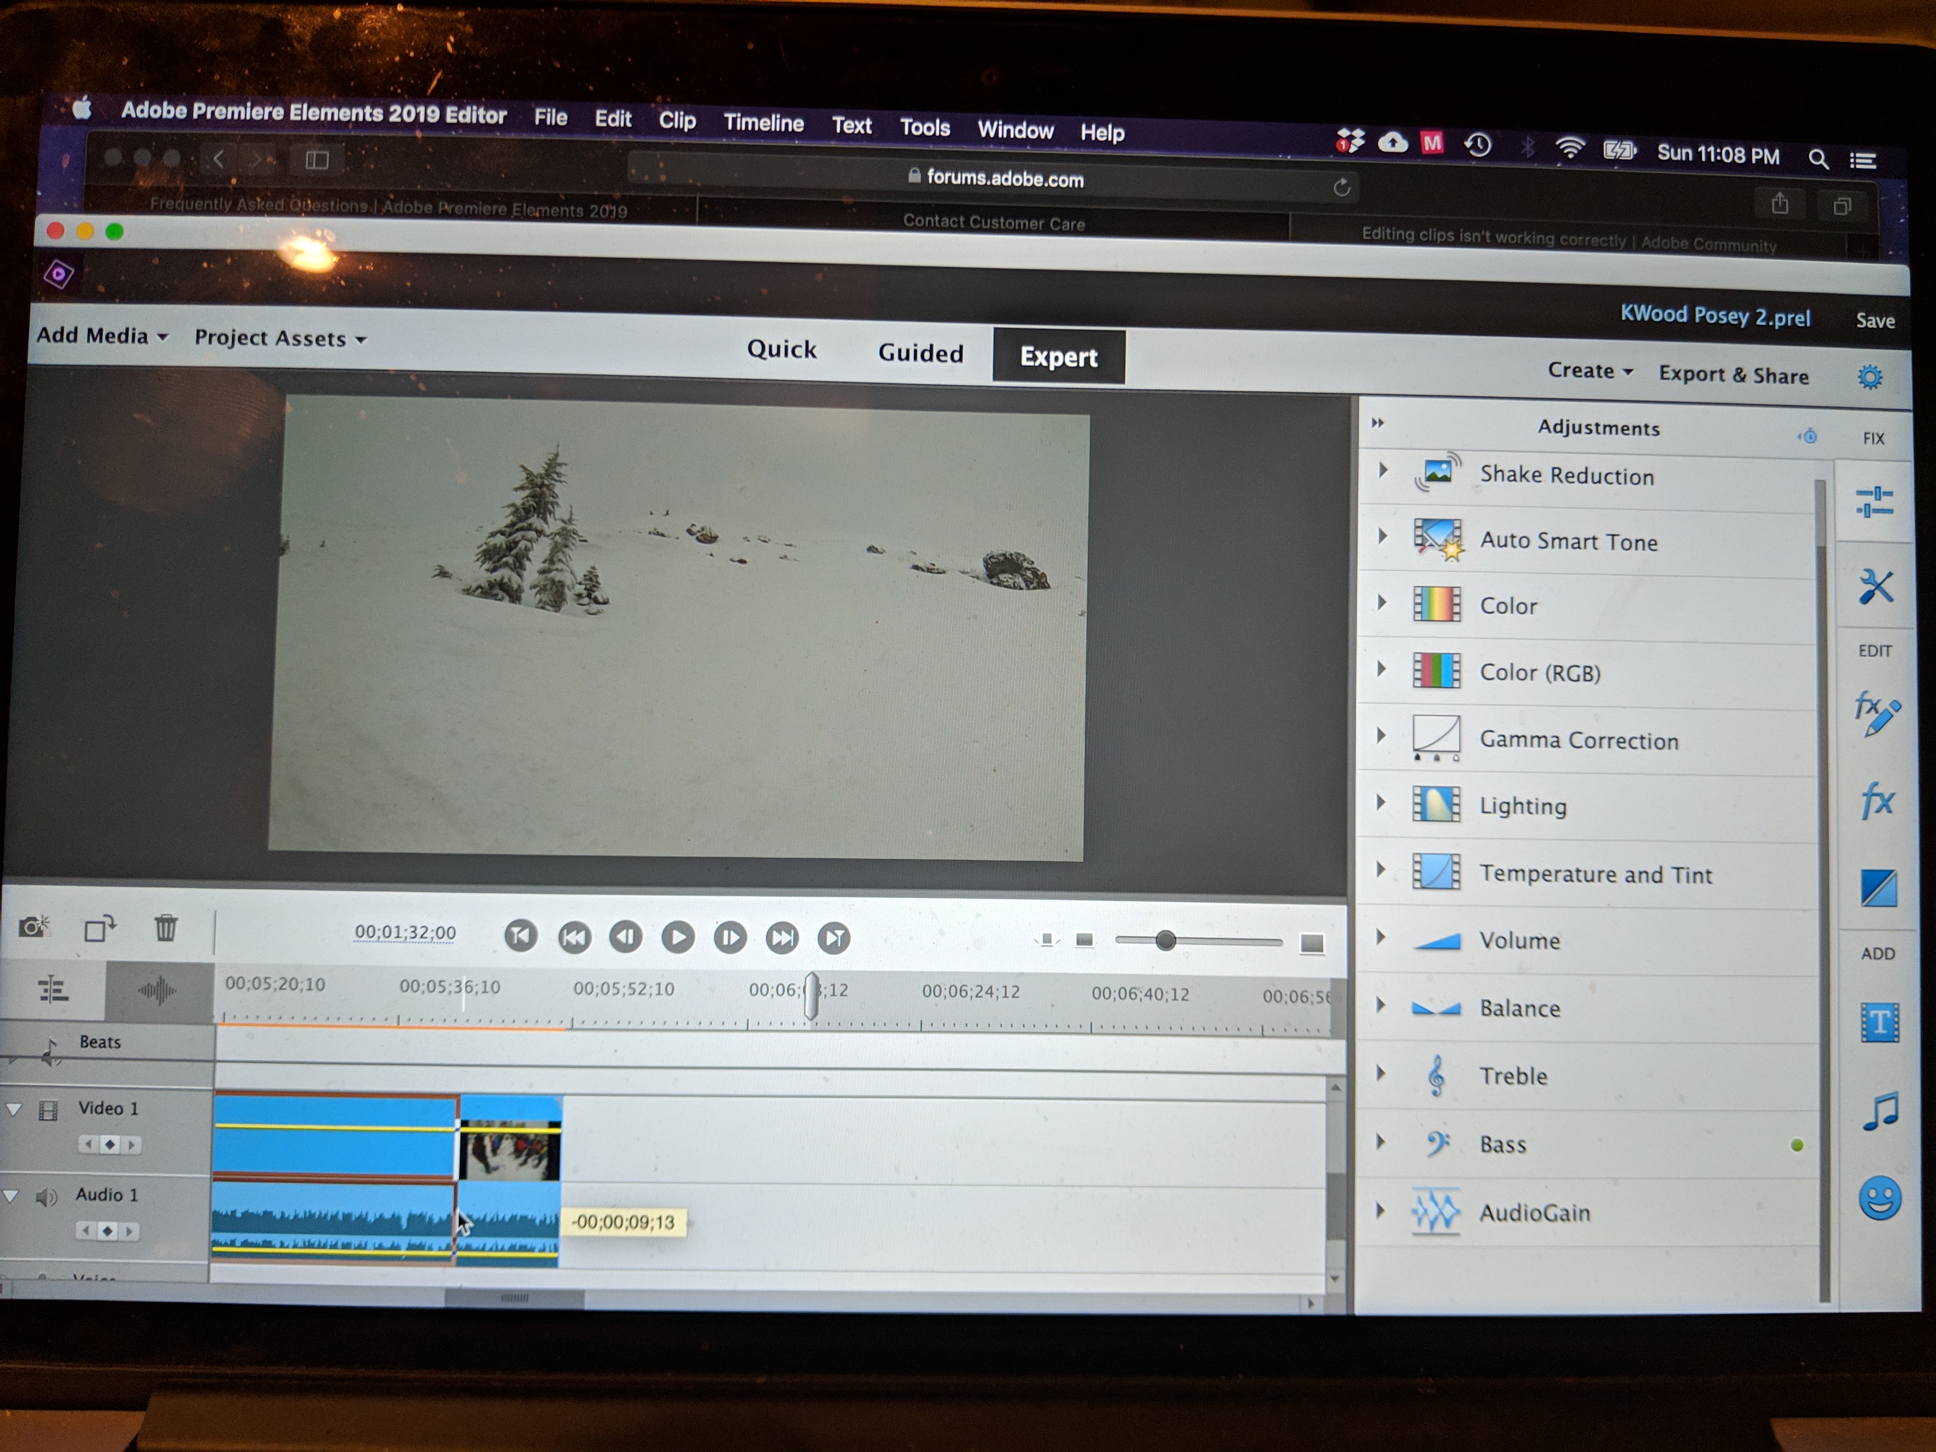Viewport: 1936px width, 1452px height.
Task: Click the Premiere Elements home icon
Action: point(59,275)
